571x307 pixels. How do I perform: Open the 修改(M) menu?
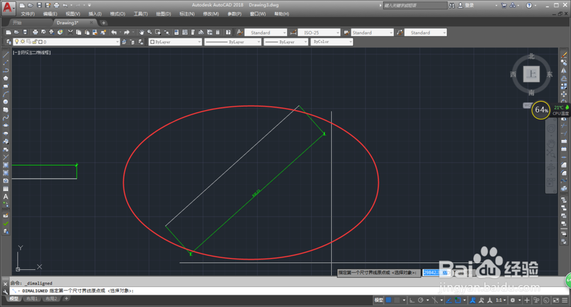(x=211, y=14)
